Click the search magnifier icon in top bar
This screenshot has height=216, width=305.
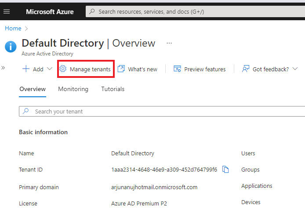coord(92,11)
